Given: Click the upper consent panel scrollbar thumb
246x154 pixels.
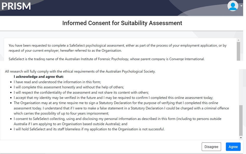Looking at the screenshot, I should click(239, 51).
